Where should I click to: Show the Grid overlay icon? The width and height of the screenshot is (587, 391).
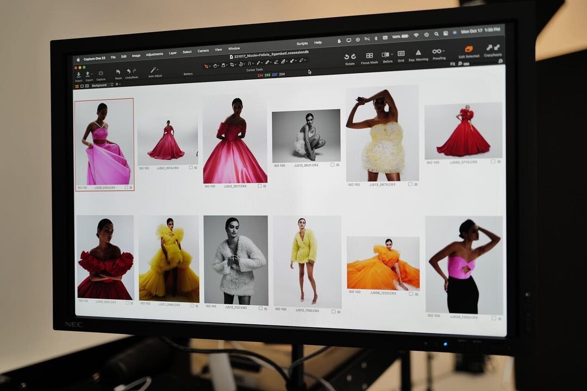pos(401,54)
